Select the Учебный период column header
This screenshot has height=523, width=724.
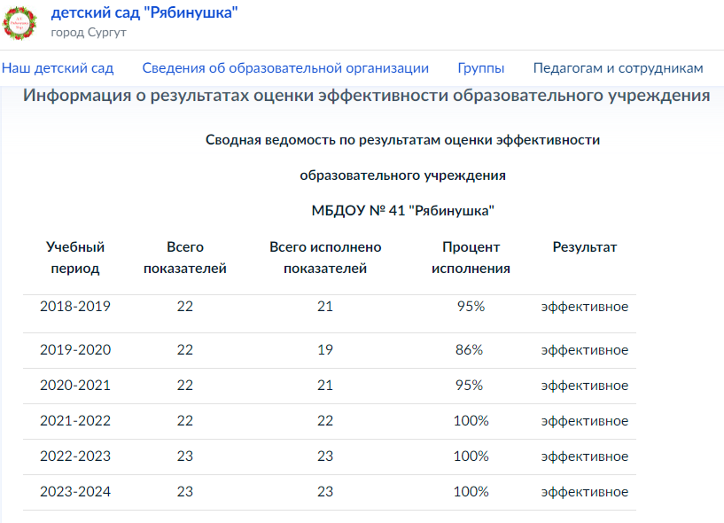click(75, 258)
